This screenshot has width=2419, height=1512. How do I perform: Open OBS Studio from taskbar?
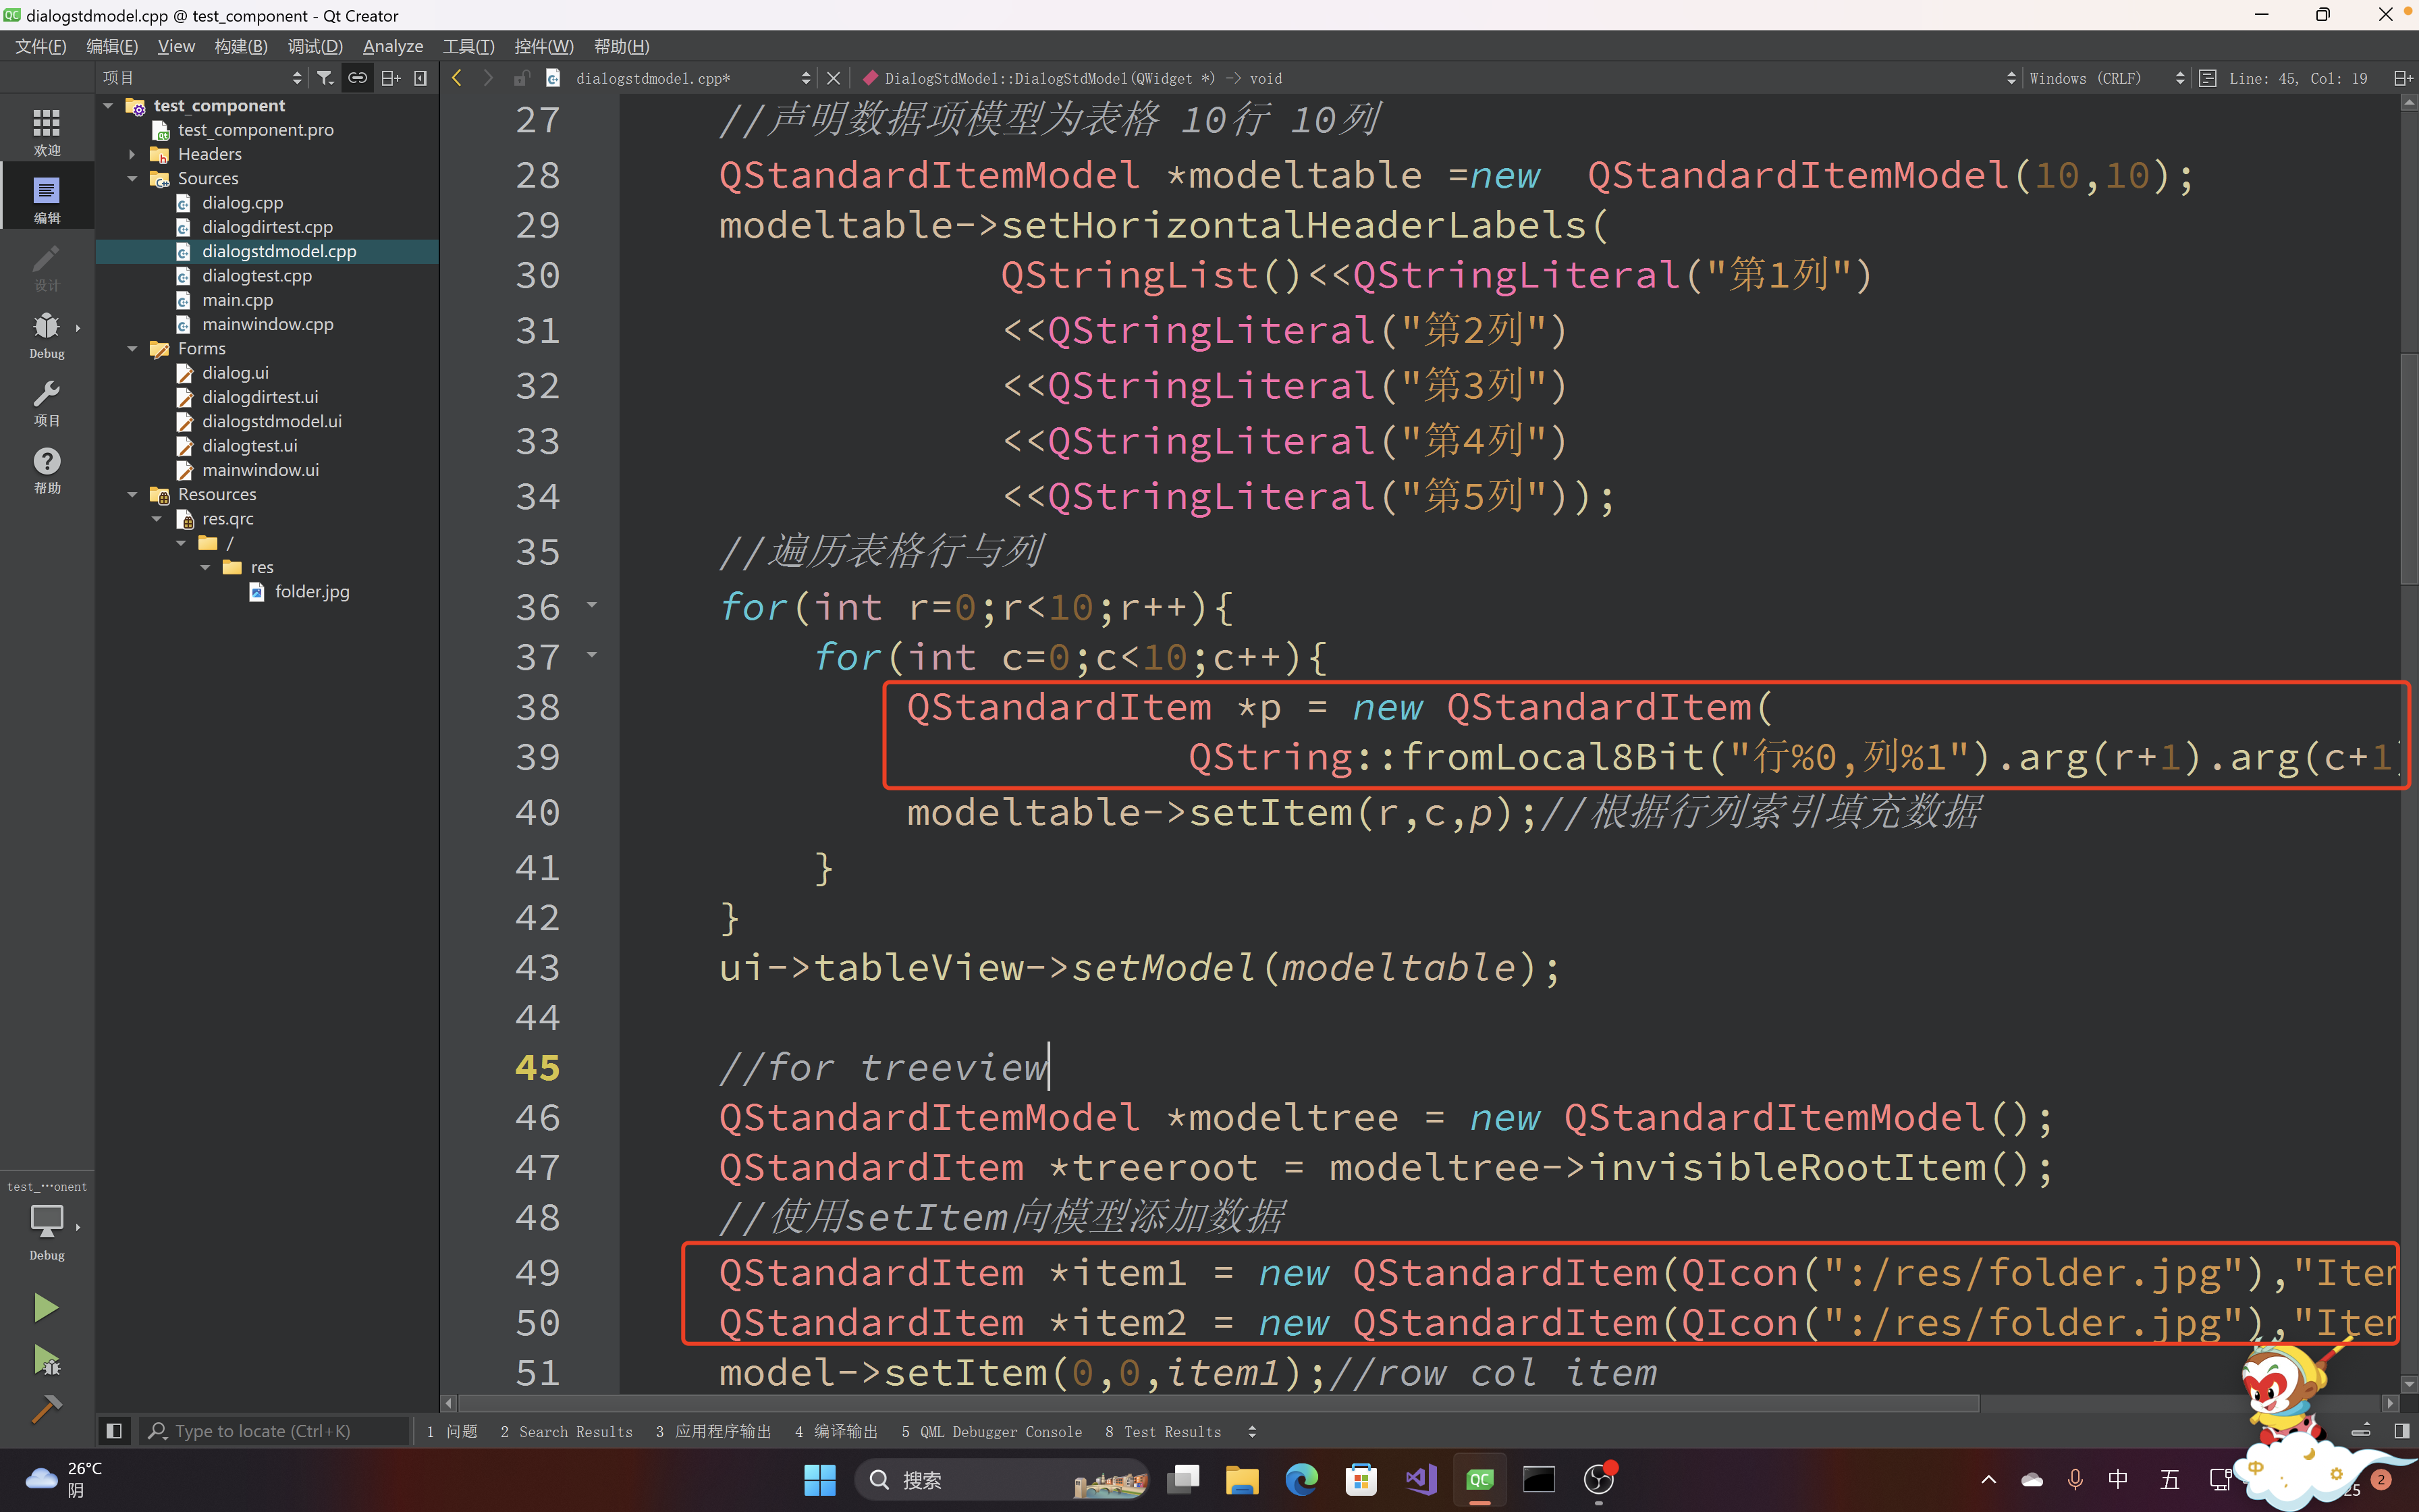pyautogui.click(x=1598, y=1479)
